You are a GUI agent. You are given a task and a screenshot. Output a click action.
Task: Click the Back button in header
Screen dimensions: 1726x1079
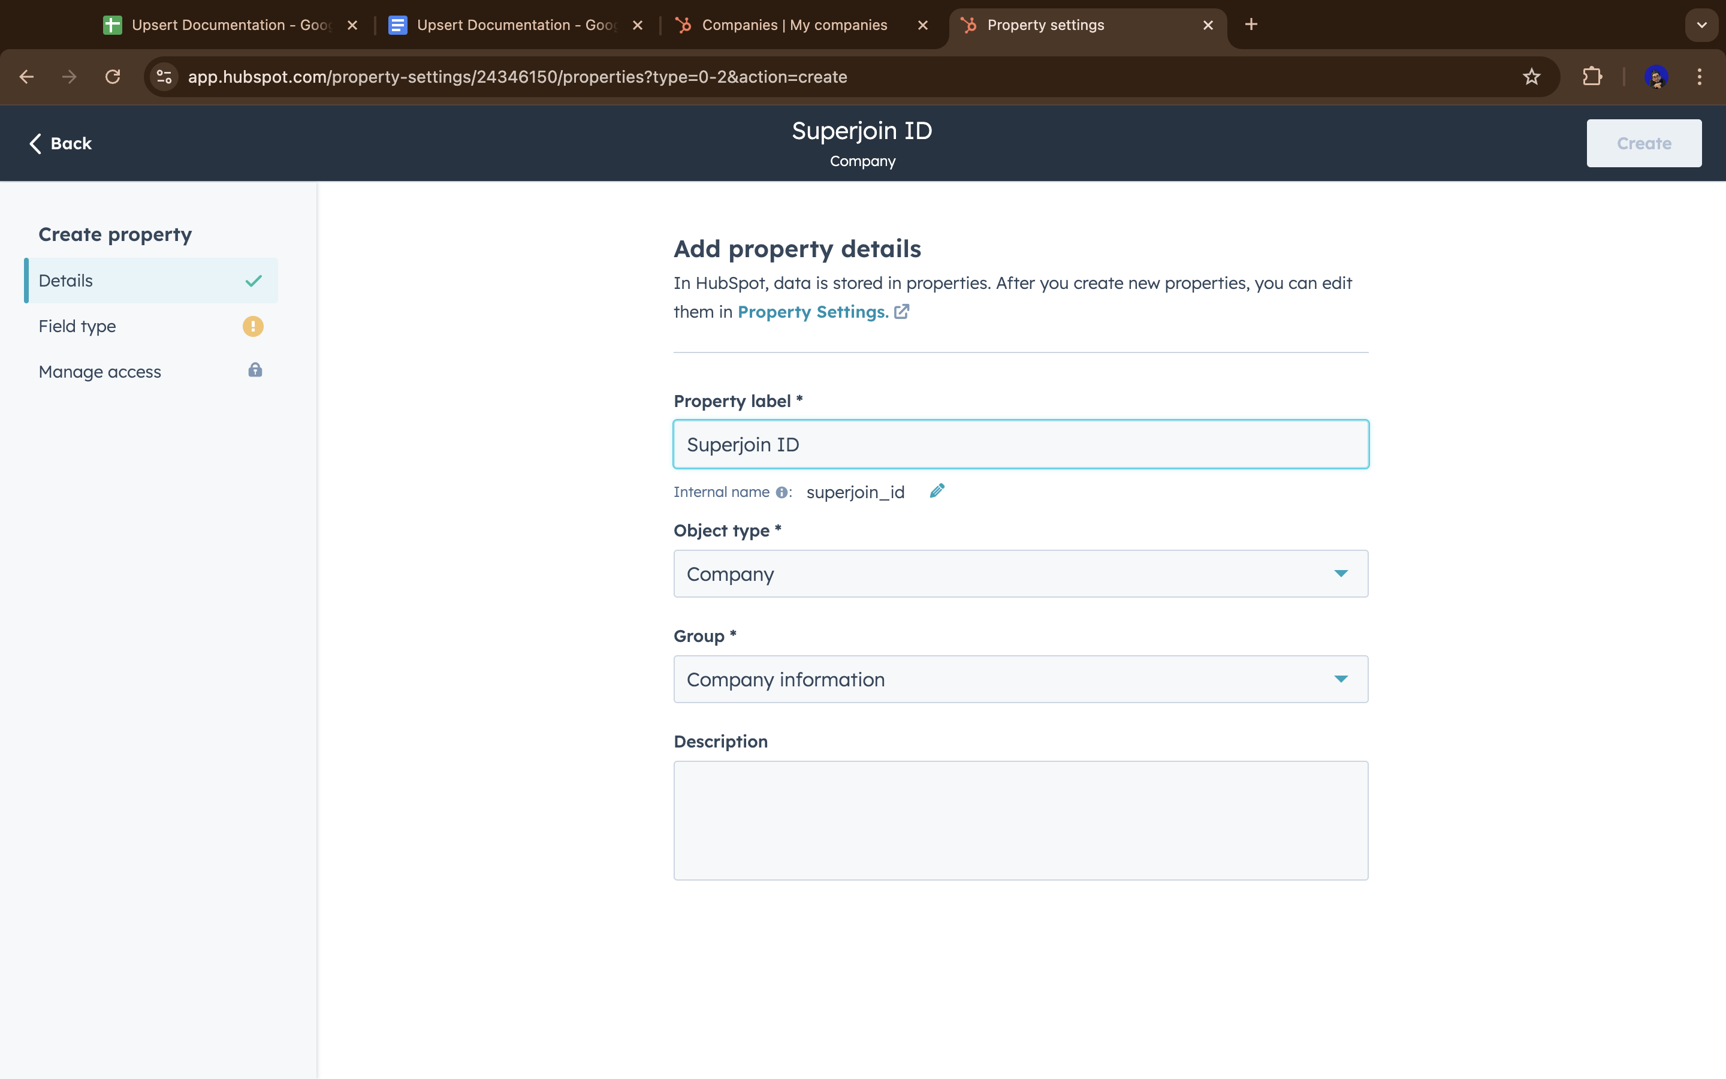61,143
